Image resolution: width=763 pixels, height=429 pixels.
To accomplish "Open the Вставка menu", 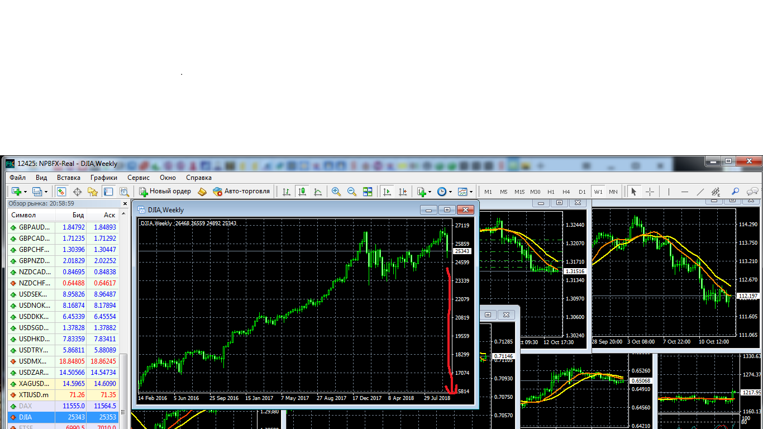I will 69,178.
